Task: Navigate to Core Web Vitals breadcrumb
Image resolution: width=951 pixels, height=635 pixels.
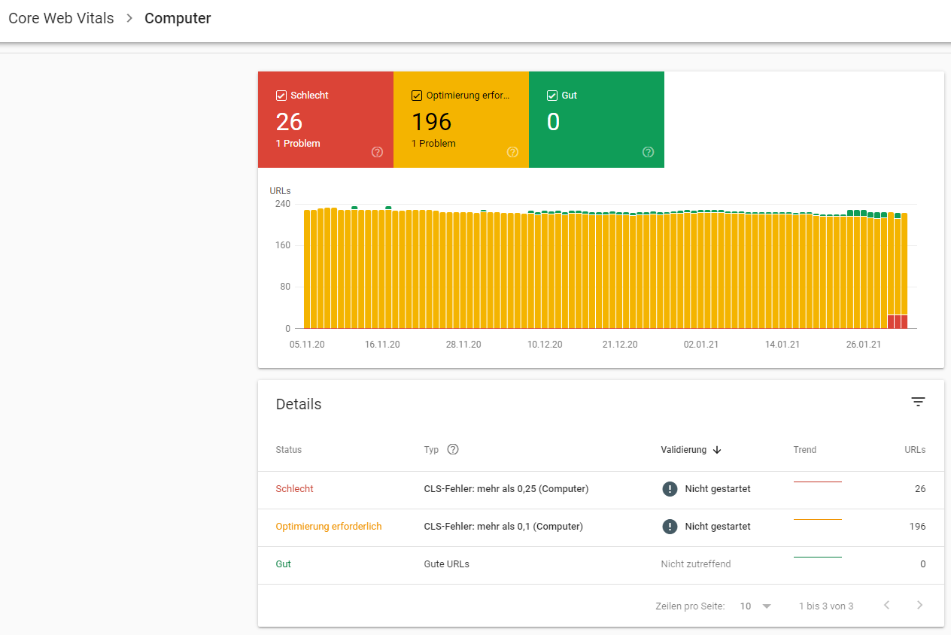Action: point(62,18)
